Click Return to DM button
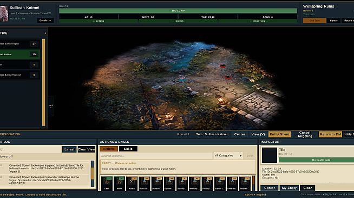 [x=330, y=134]
